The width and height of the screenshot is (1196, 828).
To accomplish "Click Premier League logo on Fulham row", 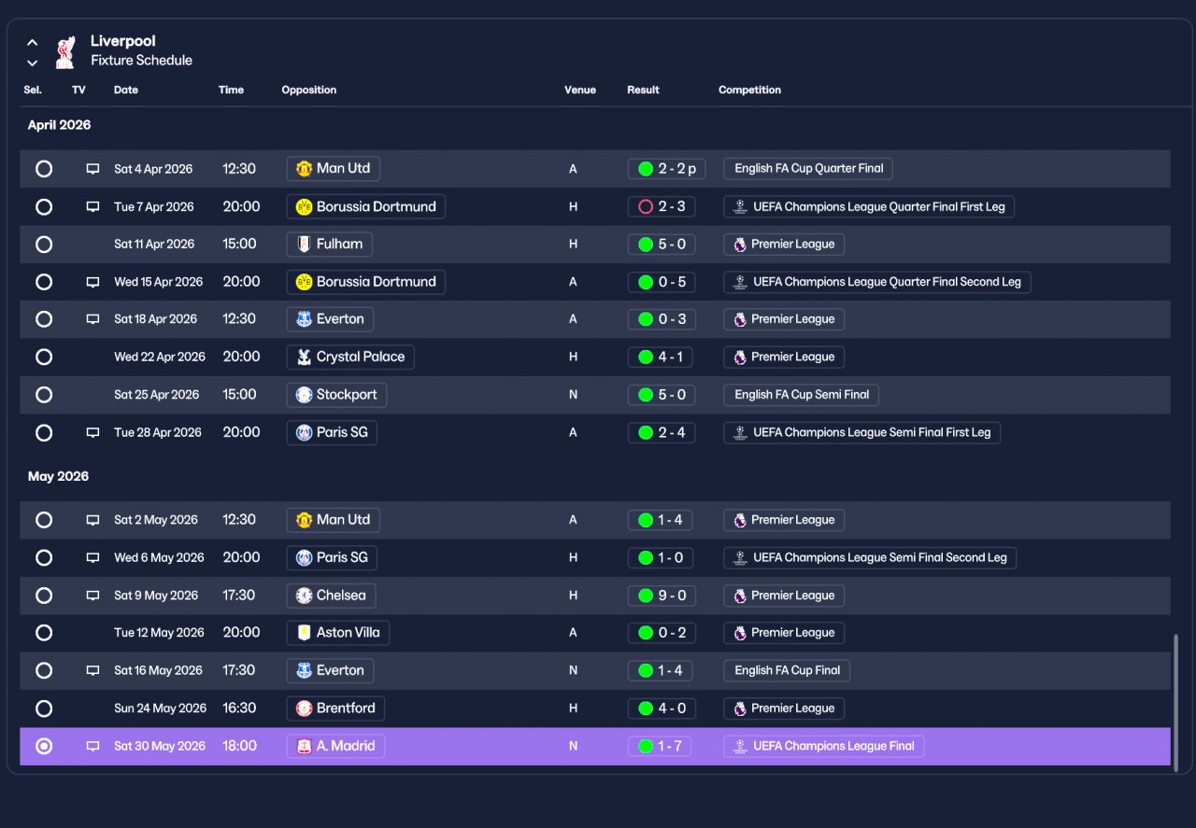I will pyautogui.click(x=740, y=245).
